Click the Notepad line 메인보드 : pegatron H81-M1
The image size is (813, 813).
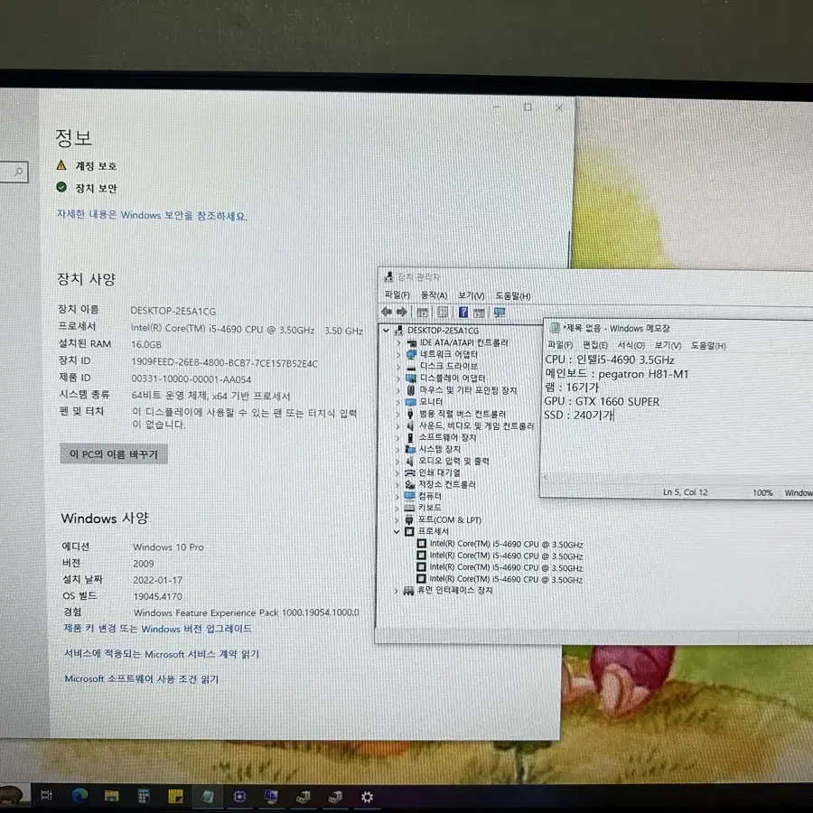tap(616, 373)
